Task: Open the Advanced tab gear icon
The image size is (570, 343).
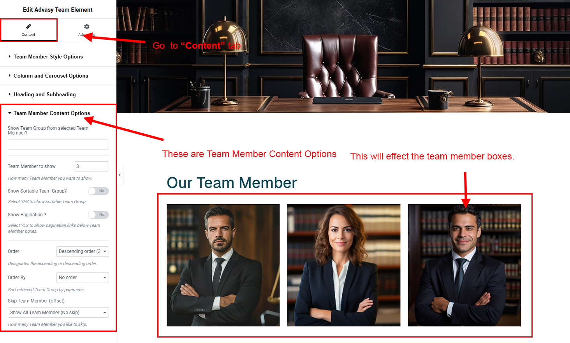Action: click(x=87, y=27)
